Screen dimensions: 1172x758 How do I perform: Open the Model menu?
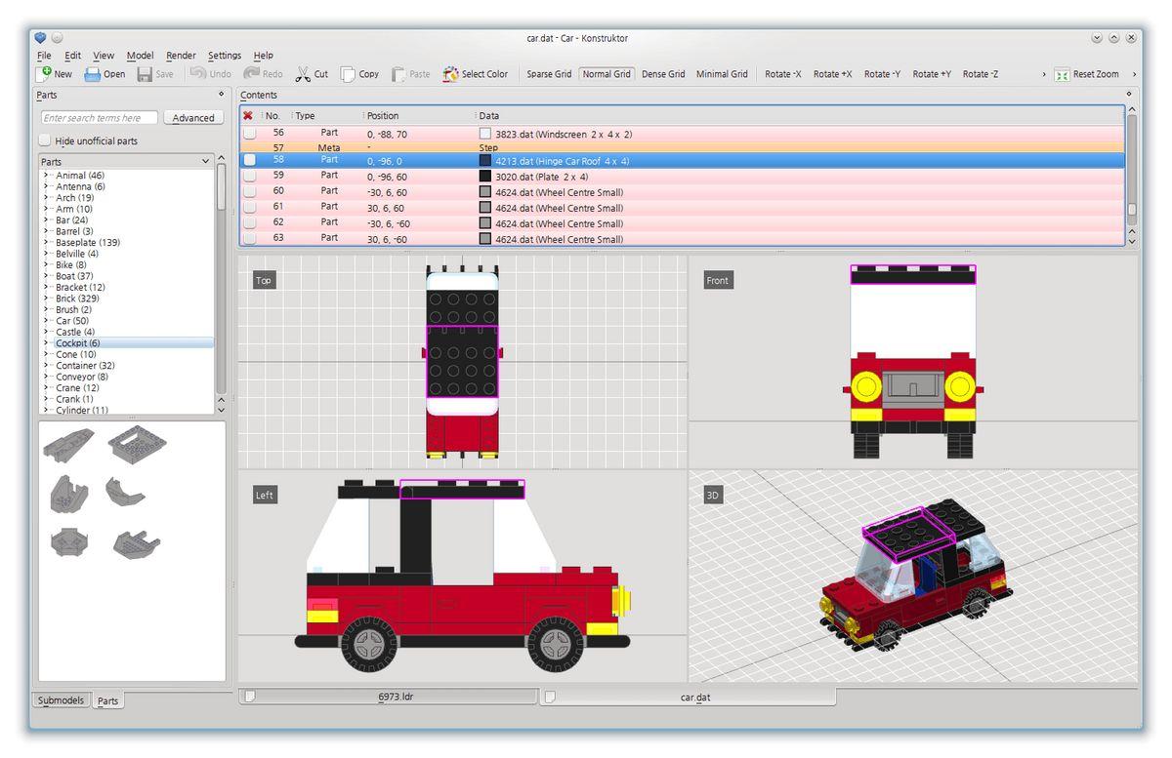(140, 56)
